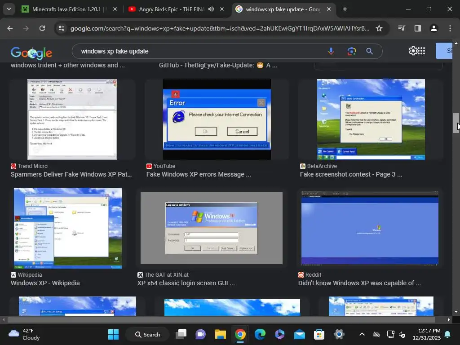Image resolution: width=460 pixels, height=345 pixels.
Task: Open the media control icon
Action: (402, 28)
